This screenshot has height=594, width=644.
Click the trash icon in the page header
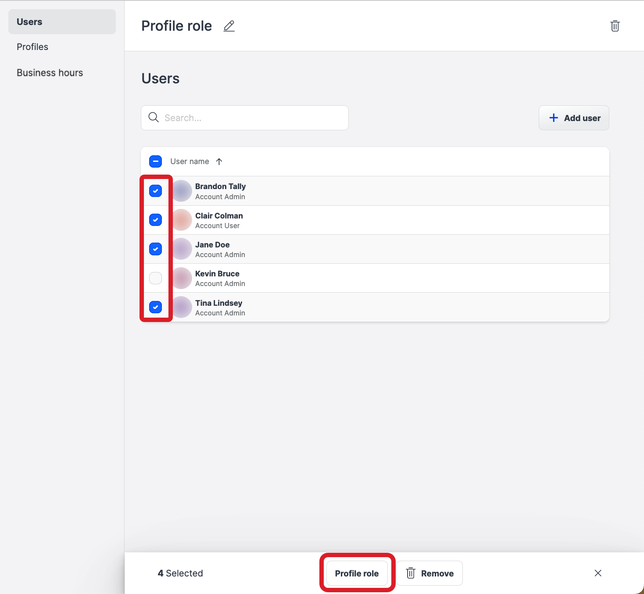615,26
